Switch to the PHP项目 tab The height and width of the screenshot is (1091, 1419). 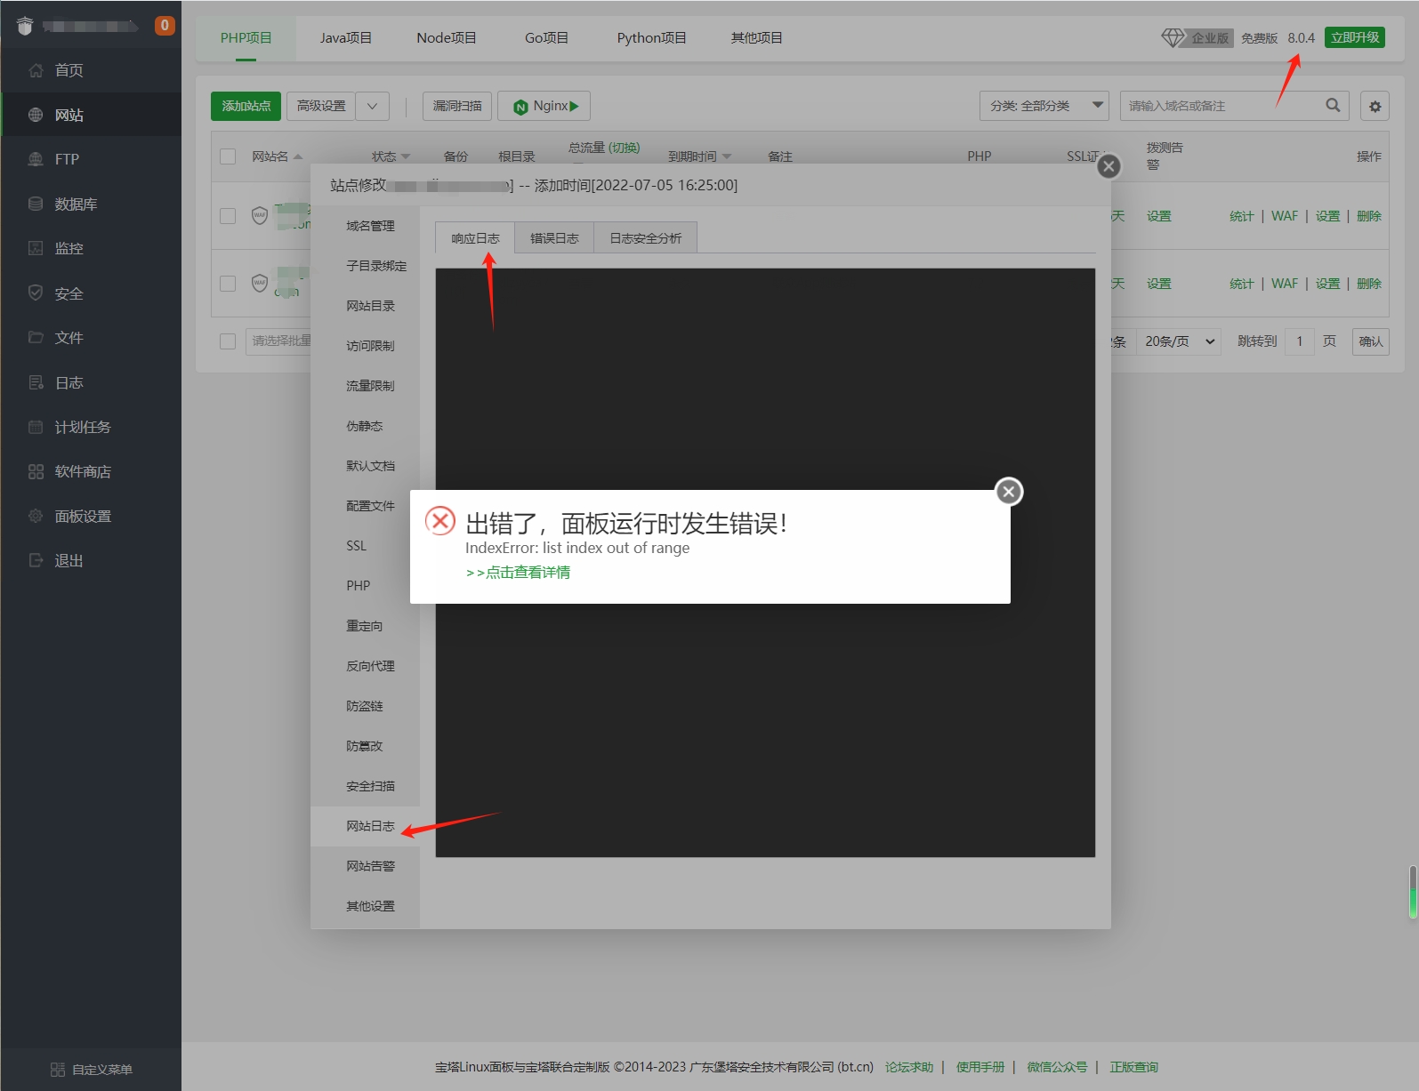(246, 38)
